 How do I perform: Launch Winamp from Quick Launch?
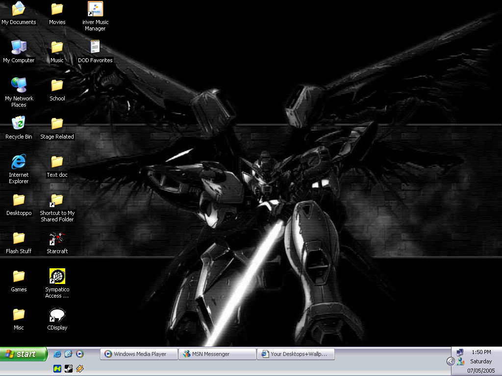[x=80, y=369]
